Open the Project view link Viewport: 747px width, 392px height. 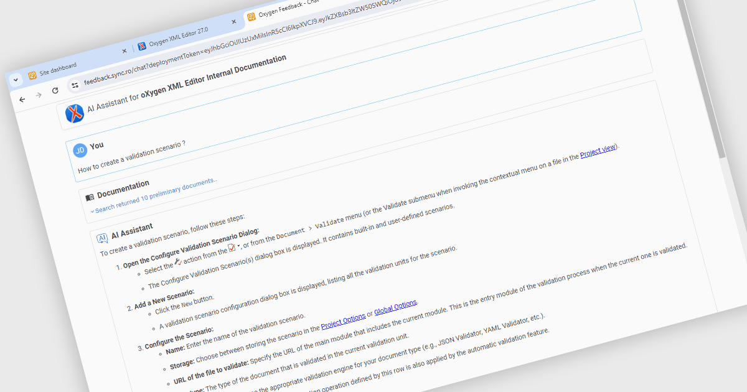tap(598, 151)
